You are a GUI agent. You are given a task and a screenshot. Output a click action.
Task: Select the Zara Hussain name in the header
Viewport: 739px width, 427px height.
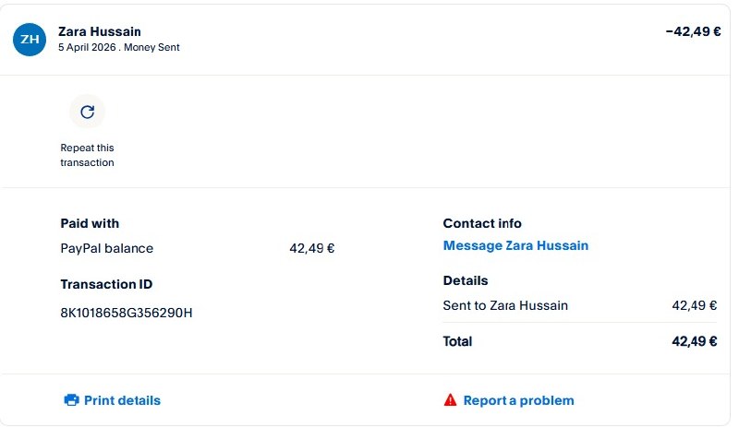tap(100, 31)
